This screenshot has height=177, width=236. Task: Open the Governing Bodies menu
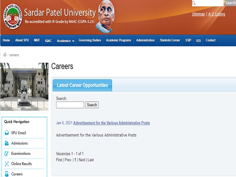coord(90,40)
